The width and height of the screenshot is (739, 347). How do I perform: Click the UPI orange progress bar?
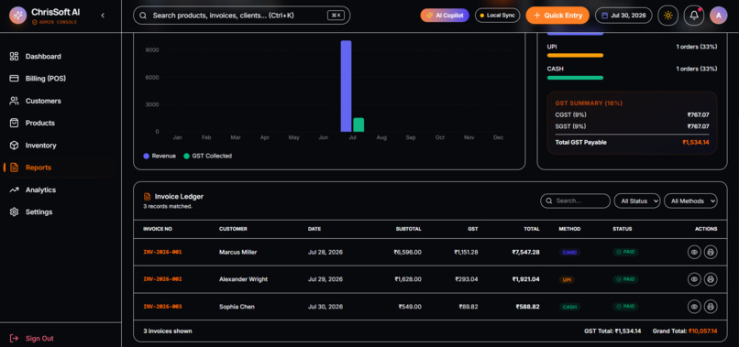point(575,56)
